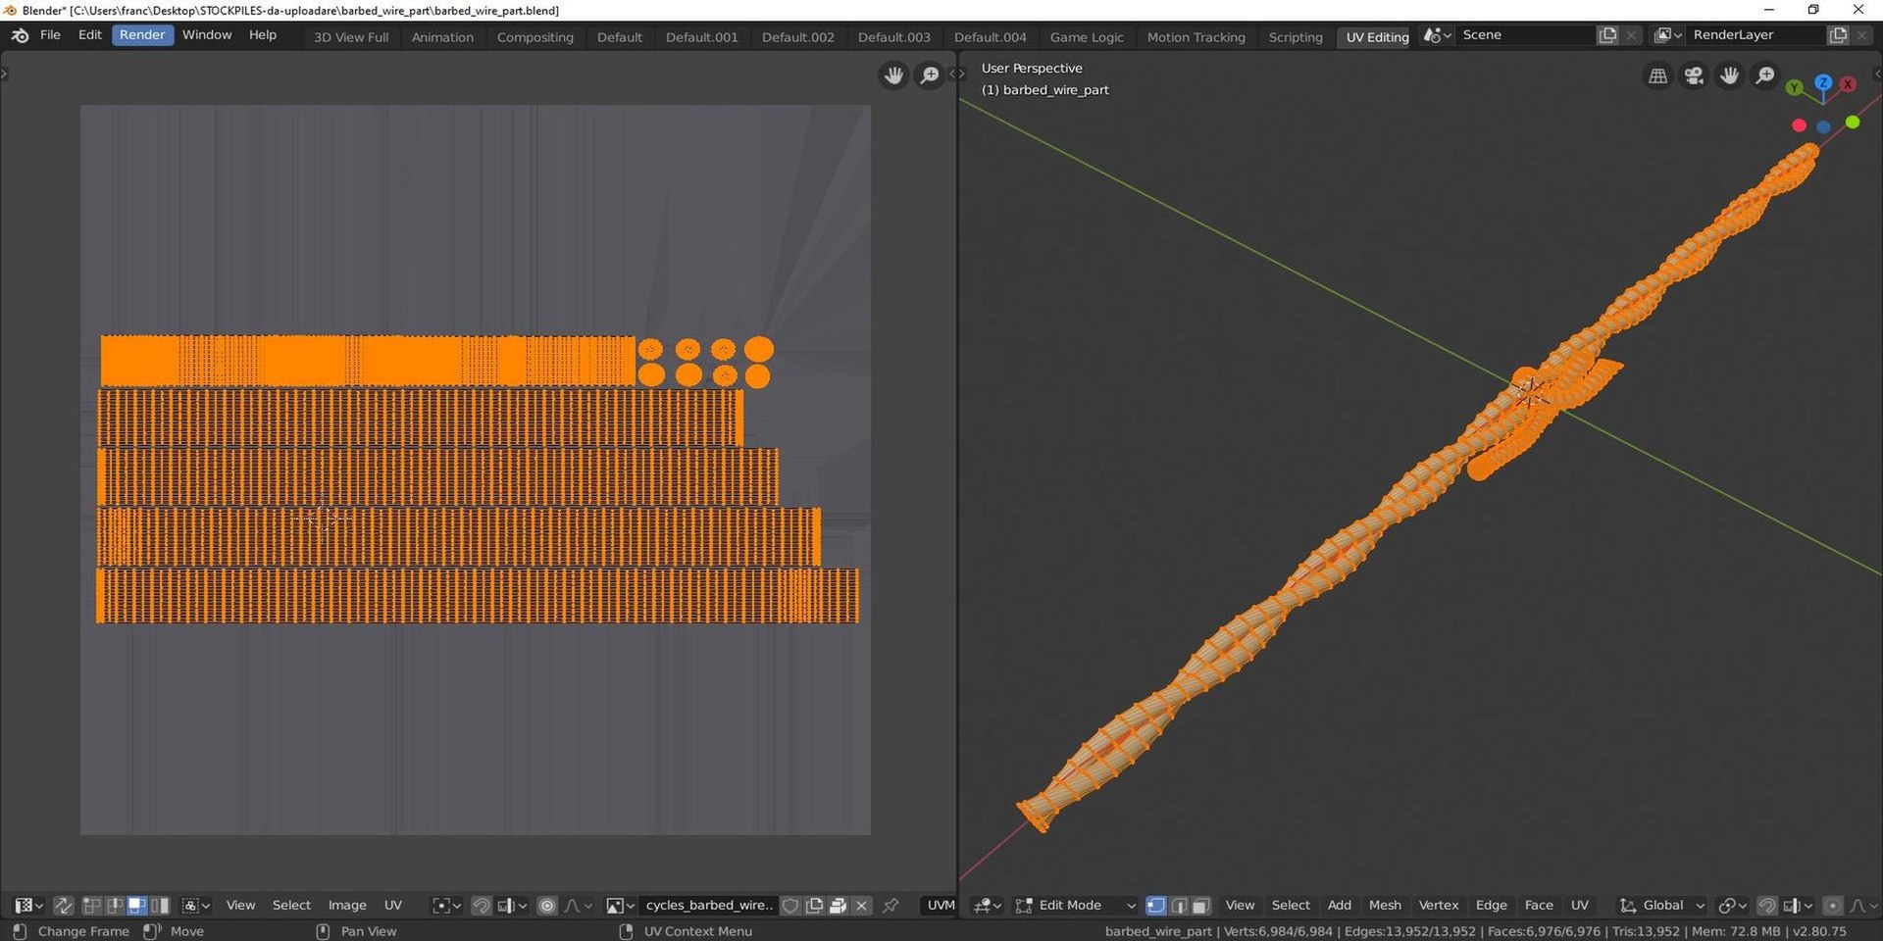
Task: Open the Render menu
Action: pyautogui.click(x=142, y=35)
